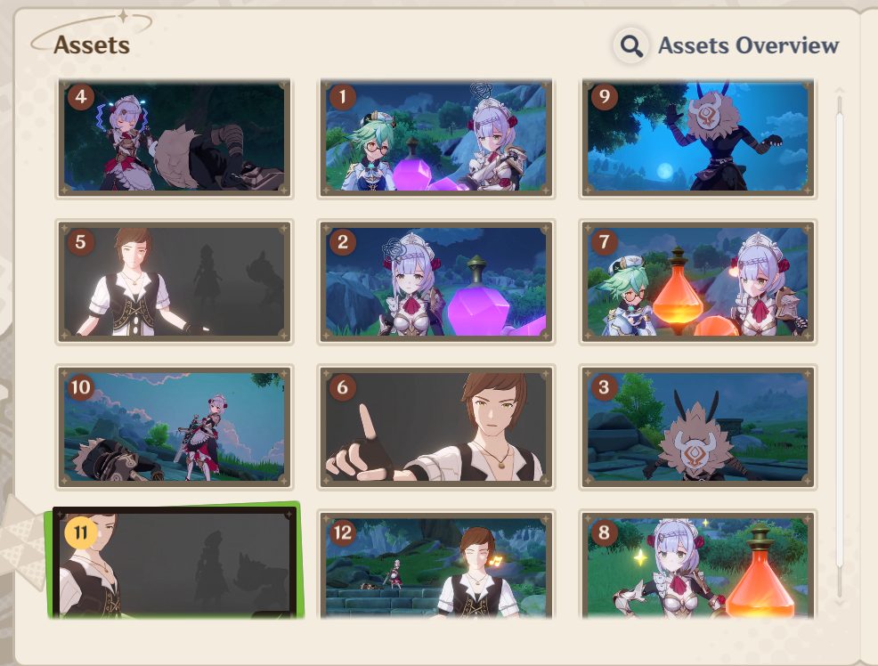Image resolution: width=878 pixels, height=666 pixels.
Task: Select asset 1 with two girls and purple potion
Action: 435,138
